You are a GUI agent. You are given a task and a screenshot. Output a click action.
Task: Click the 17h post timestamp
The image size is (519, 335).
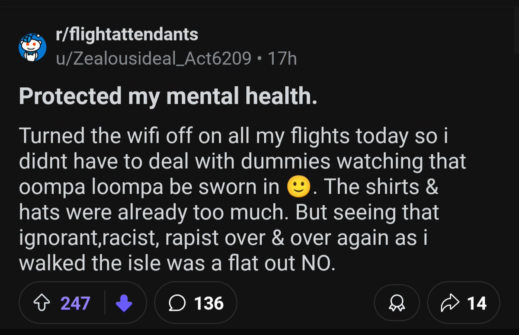(282, 58)
